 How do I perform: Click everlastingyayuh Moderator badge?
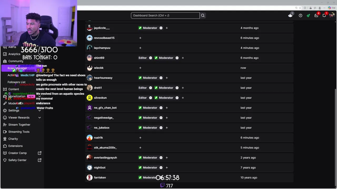point(148,157)
